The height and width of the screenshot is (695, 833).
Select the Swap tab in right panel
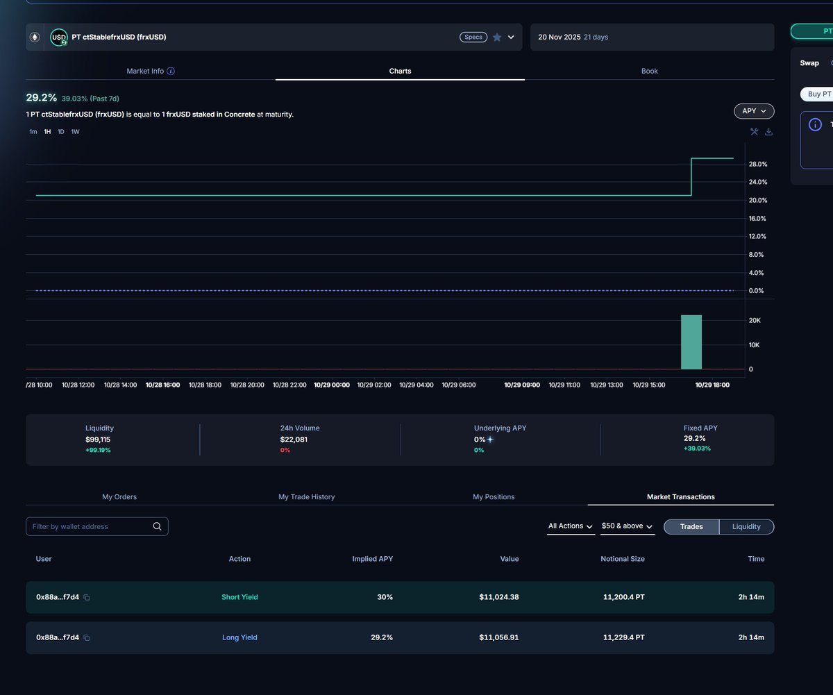tap(809, 63)
